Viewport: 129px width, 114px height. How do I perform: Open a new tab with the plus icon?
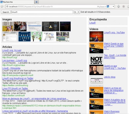click(x=36, y=2)
